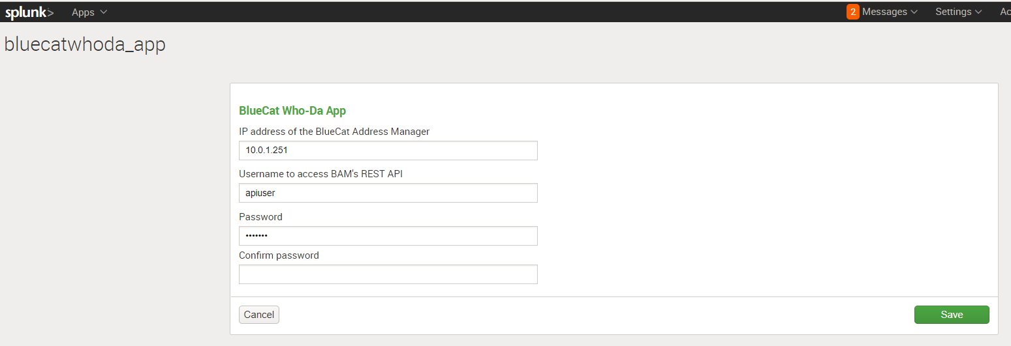Click the bluecatwhoda_app page title
Viewport: 1011px width, 346px height.
85,44
